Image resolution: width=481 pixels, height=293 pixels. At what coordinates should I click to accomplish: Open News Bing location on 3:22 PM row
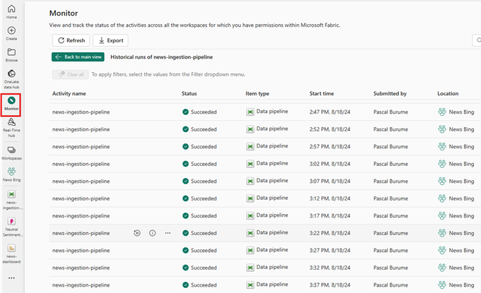(461, 233)
